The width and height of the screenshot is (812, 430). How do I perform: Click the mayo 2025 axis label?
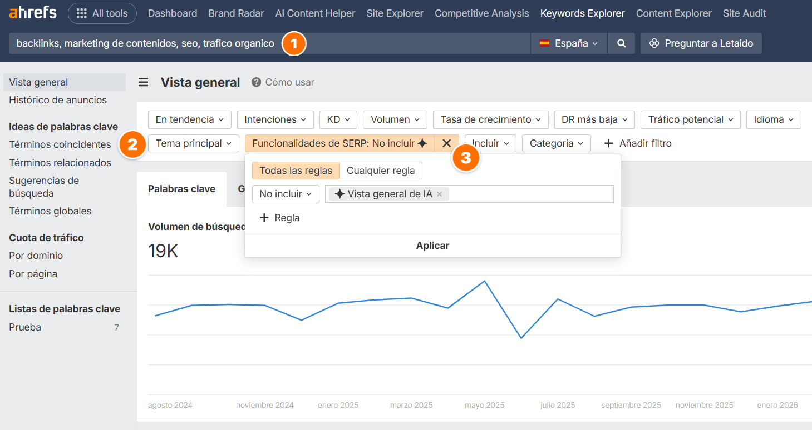[485, 405]
